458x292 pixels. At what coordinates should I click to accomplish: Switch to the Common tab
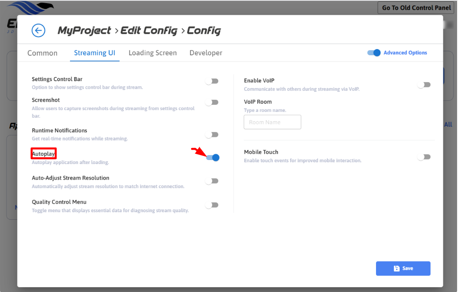(42, 53)
